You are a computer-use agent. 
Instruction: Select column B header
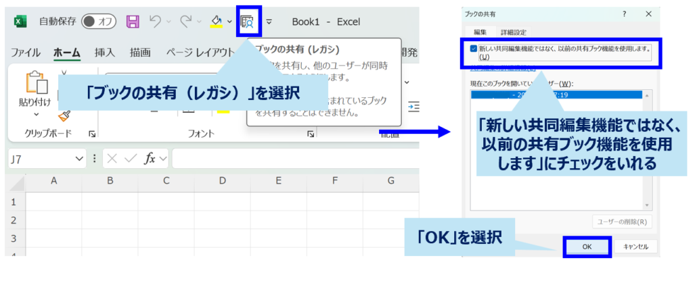pyautogui.click(x=110, y=180)
